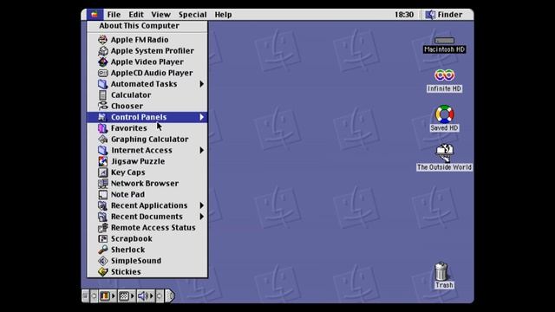Click the Key Caps icon
The height and width of the screenshot is (312, 555).
(x=102, y=172)
